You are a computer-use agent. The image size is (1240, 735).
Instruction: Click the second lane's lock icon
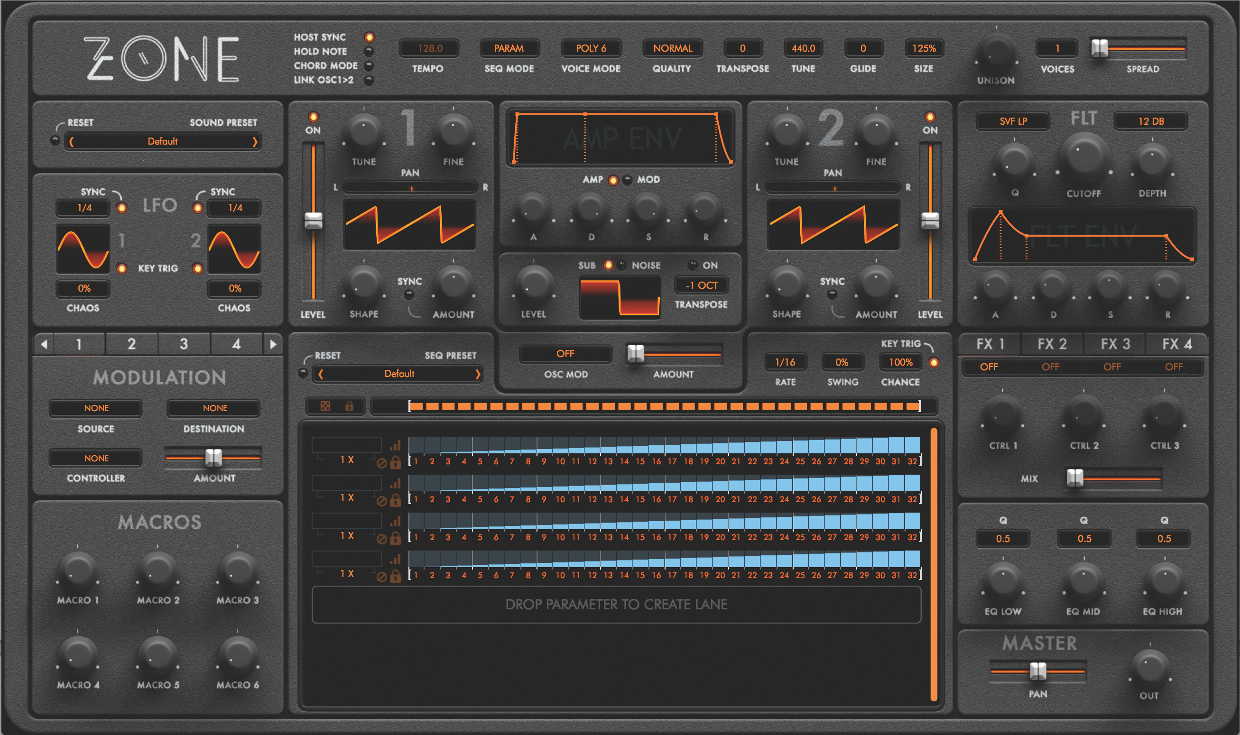point(395,501)
